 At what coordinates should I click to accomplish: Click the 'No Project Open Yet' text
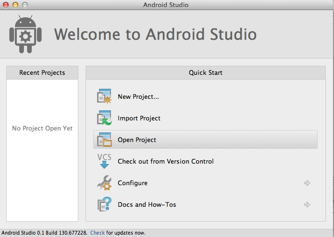[42, 128]
